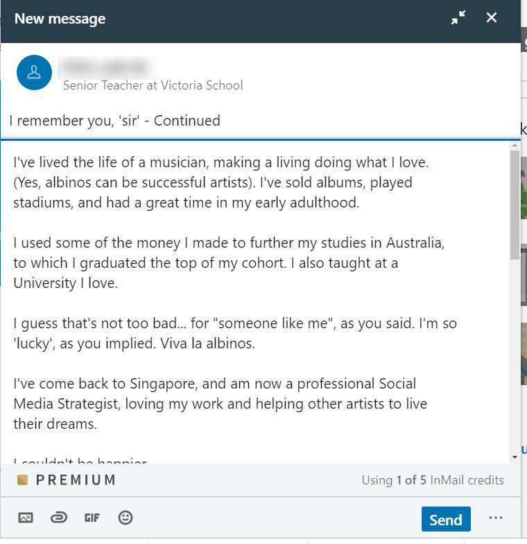Click the PREMIUM label

[76, 480]
